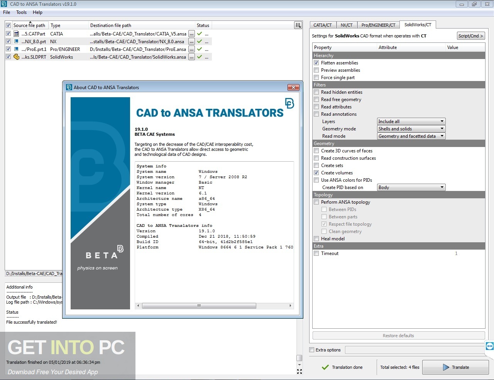Enable Create 3D curves of faces
Screen dimensions: 494x380
pyautogui.click(x=316, y=151)
